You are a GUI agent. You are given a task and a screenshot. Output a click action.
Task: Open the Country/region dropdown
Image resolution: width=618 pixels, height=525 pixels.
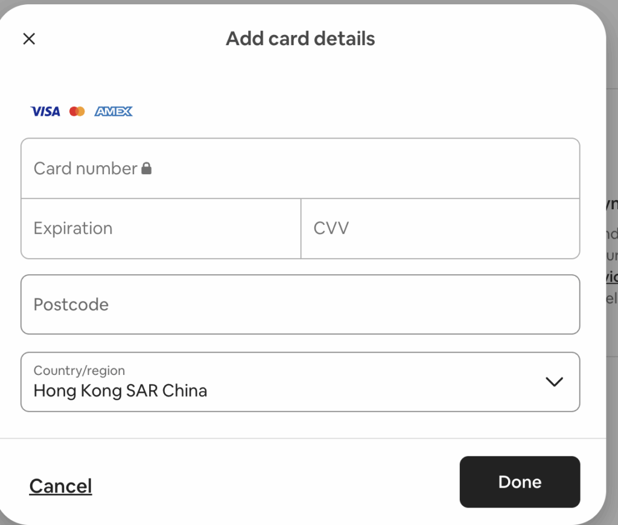(x=300, y=382)
